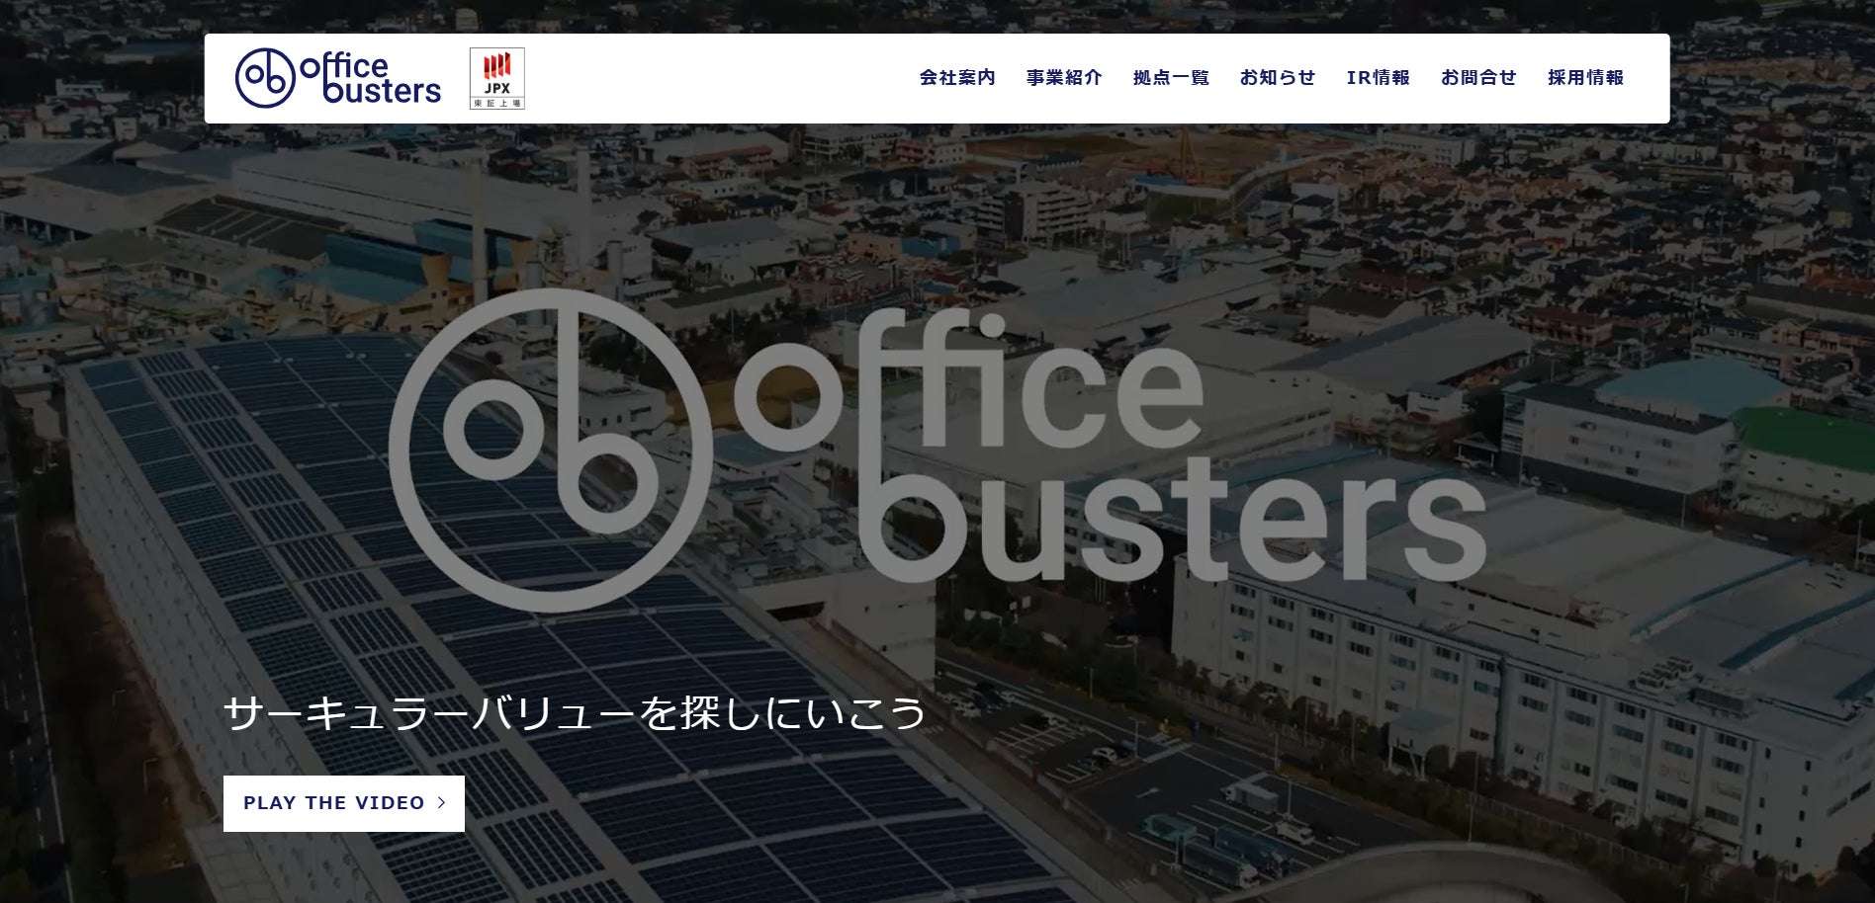Open the お問合せ contact page
This screenshot has height=903, width=1875.
point(1478,77)
